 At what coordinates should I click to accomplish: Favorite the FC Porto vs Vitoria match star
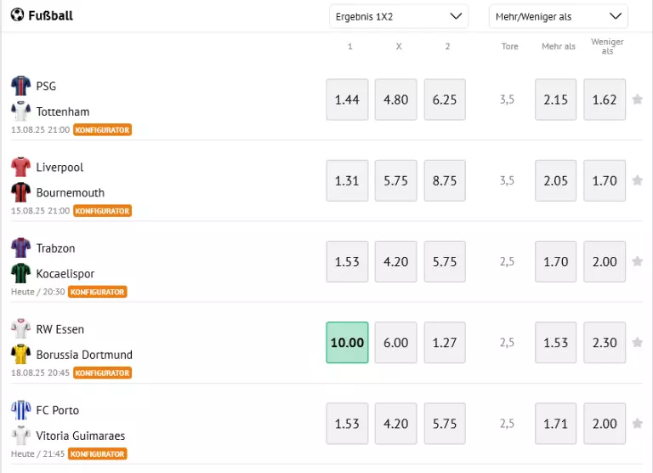(637, 424)
